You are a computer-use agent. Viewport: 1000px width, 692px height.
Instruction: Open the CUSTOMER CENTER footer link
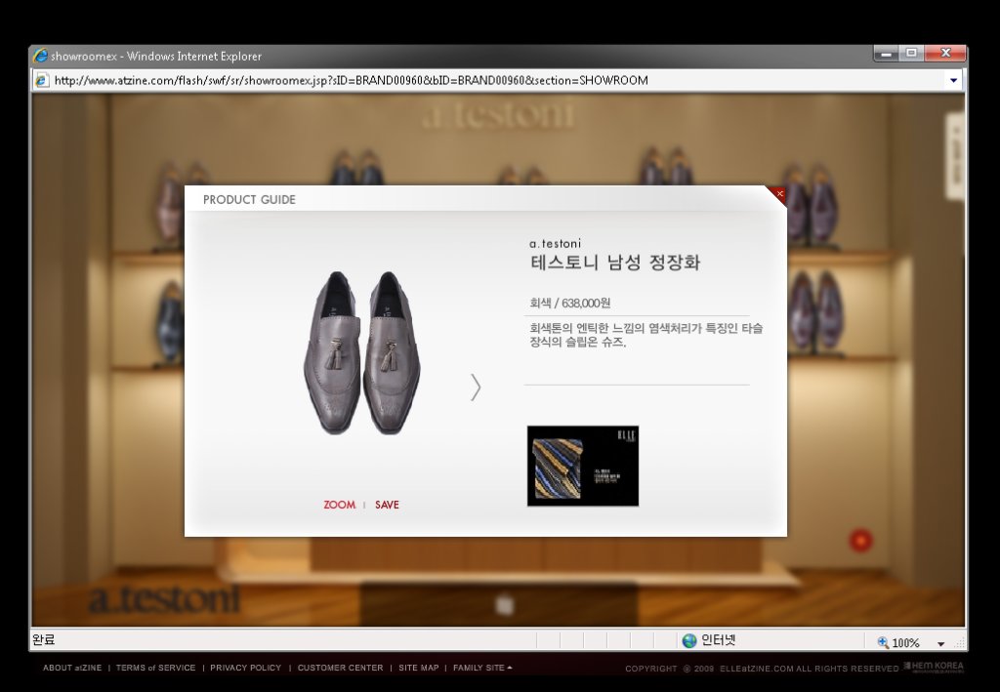click(341, 668)
